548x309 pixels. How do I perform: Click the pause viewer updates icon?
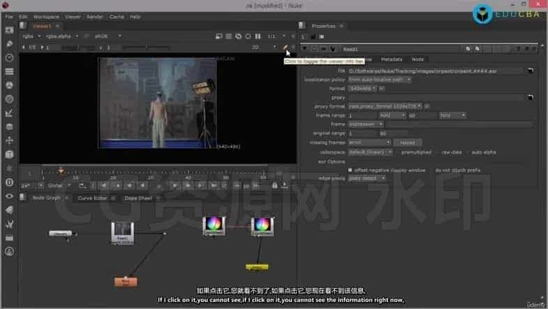tap(258, 36)
